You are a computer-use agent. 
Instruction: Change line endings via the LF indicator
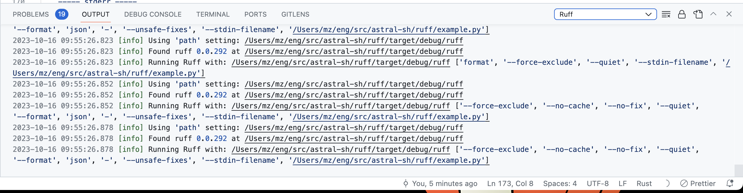coord(622,183)
